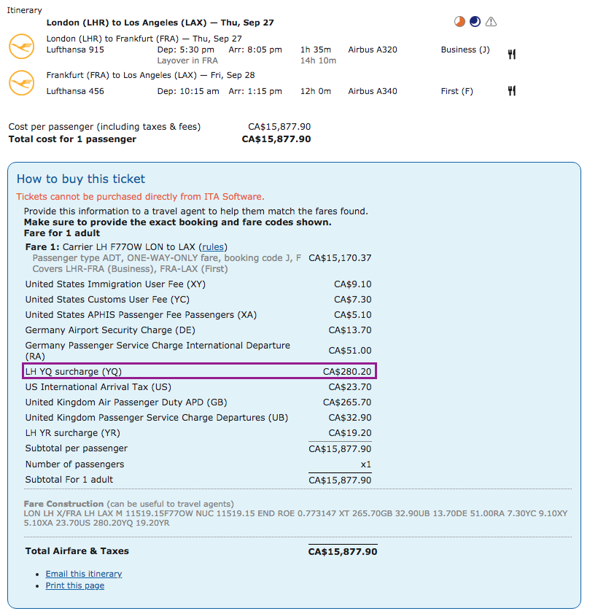Click the Lufthansa logo for Frankfurt–Los Angeles flight
Image resolution: width=590 pixels, height=611 pixels.
21,83
